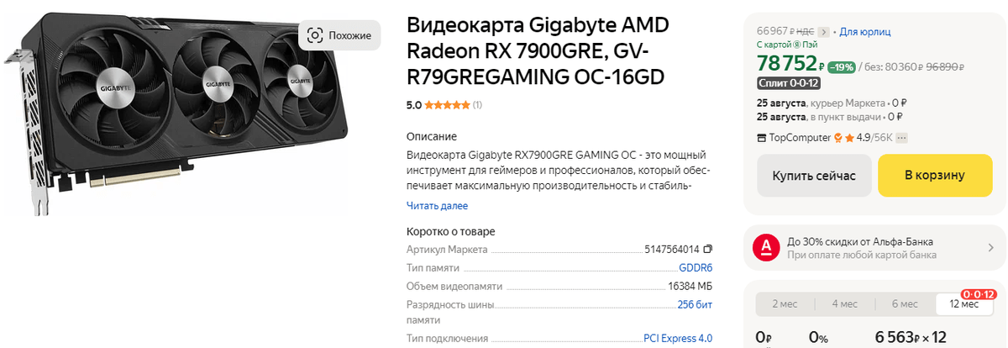
Task: Open the seller's three-dots menu
Action: point(902,138)
